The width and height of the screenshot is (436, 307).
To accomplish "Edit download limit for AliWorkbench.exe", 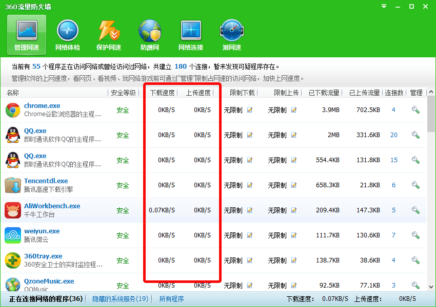I will [250, 210].
